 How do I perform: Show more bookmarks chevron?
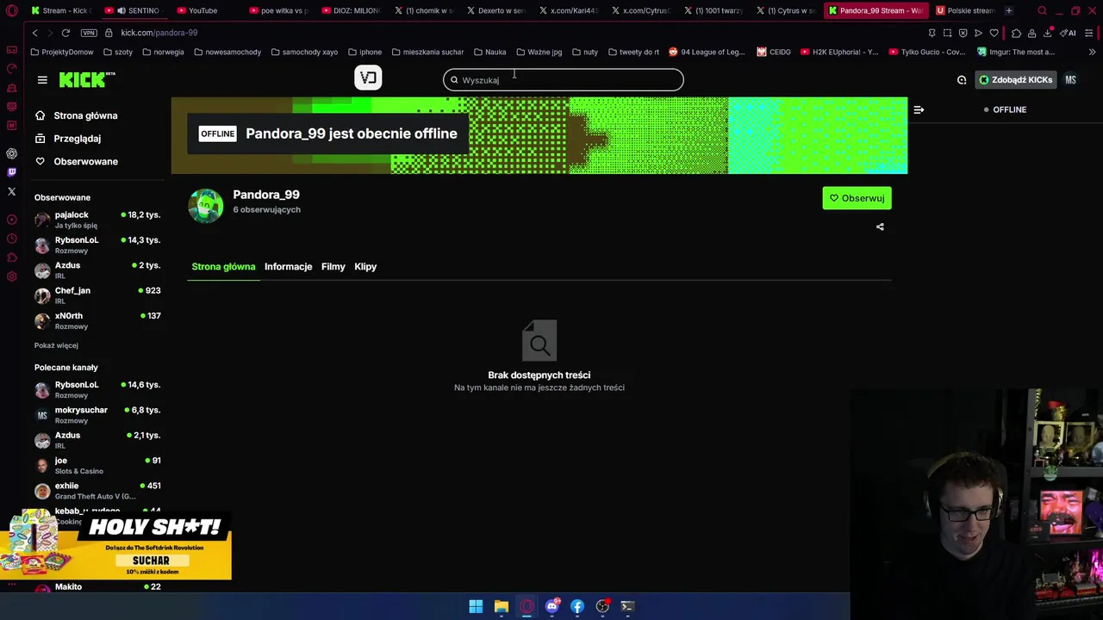click(1092, 52)
